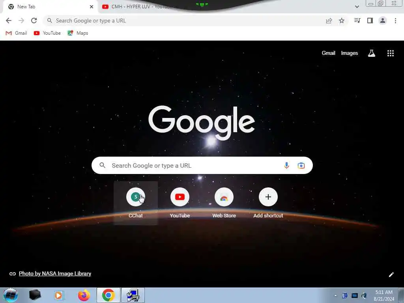404x303 pixels.
Task: Bookmark this tab with the star icon
Action: (342, 21)
